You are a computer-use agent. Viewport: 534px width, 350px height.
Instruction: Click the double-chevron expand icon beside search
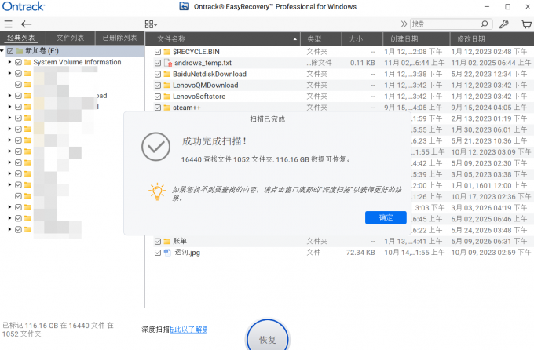(404, 24)
